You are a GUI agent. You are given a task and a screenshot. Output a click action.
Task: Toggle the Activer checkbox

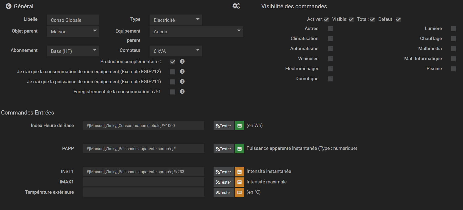[326, 20]
